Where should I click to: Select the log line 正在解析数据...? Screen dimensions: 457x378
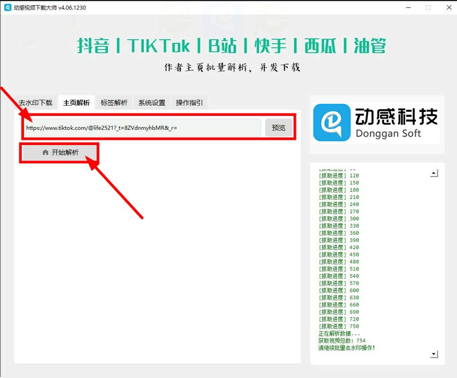[x=339, y=333]
